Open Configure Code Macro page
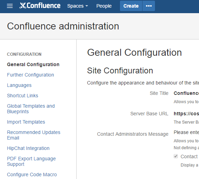 (32, 174)
